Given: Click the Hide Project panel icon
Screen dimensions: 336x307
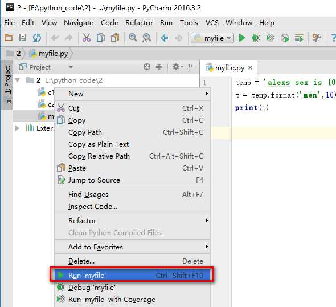Looking at the screenshot, I should click(x=191, y=67).
